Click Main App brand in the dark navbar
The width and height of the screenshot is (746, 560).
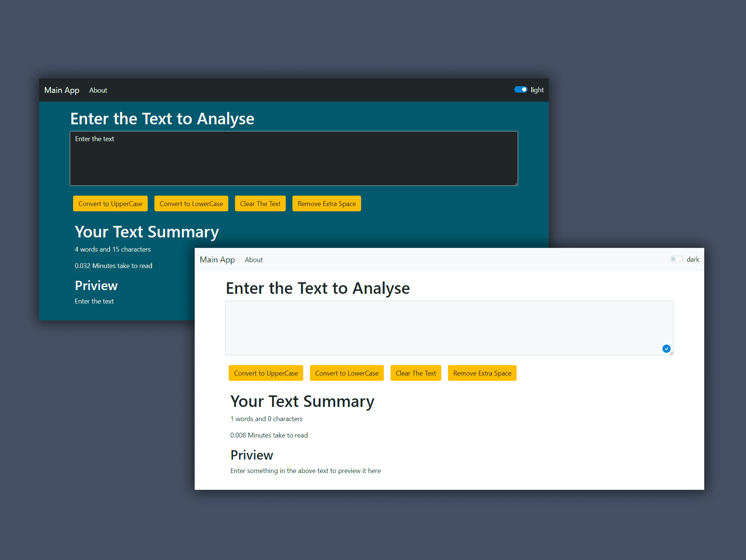(62, 90)
